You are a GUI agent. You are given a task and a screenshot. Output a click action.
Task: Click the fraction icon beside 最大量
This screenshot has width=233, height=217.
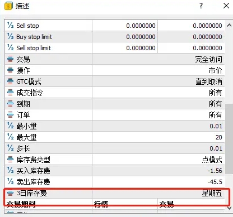click(11, 137)
